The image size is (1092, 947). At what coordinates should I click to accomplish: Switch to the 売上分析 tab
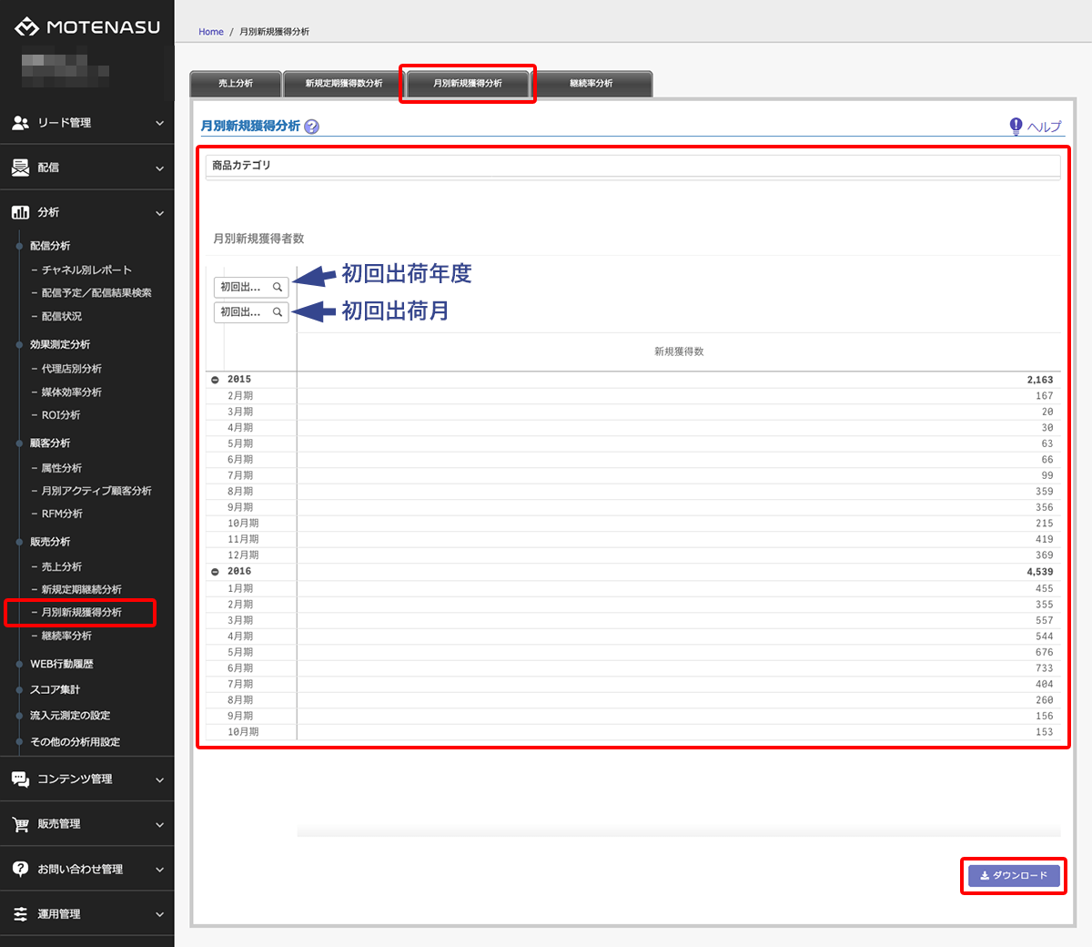(x=236, y=84)
